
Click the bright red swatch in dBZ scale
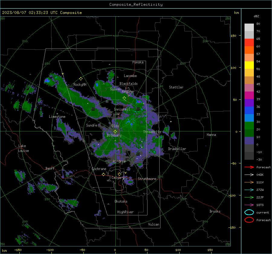pos(249,42)
